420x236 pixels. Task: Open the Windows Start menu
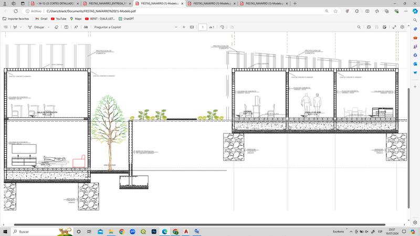point(5,231)
